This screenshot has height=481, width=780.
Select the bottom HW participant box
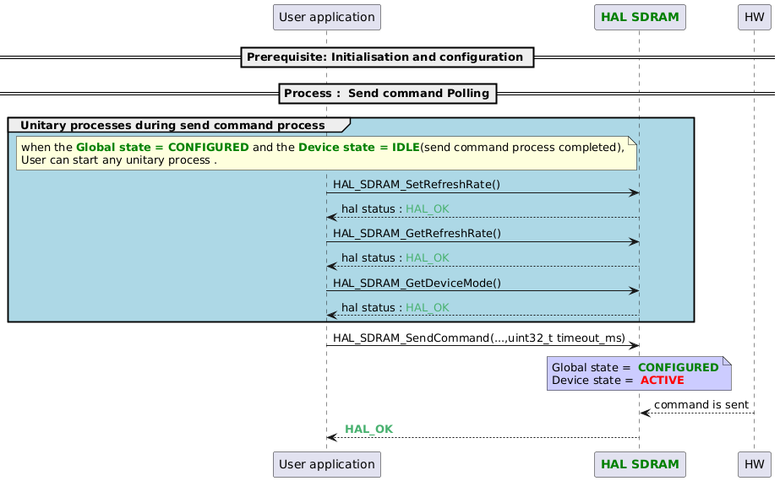point(754,465)
